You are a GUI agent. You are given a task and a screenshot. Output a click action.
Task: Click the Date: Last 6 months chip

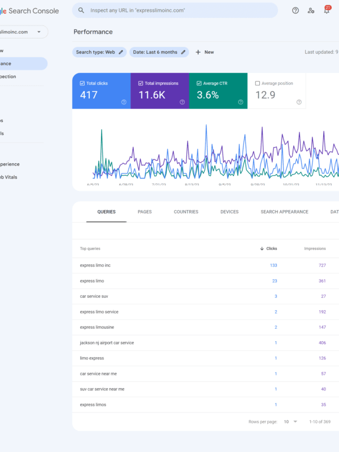click(x=159, y=52)
